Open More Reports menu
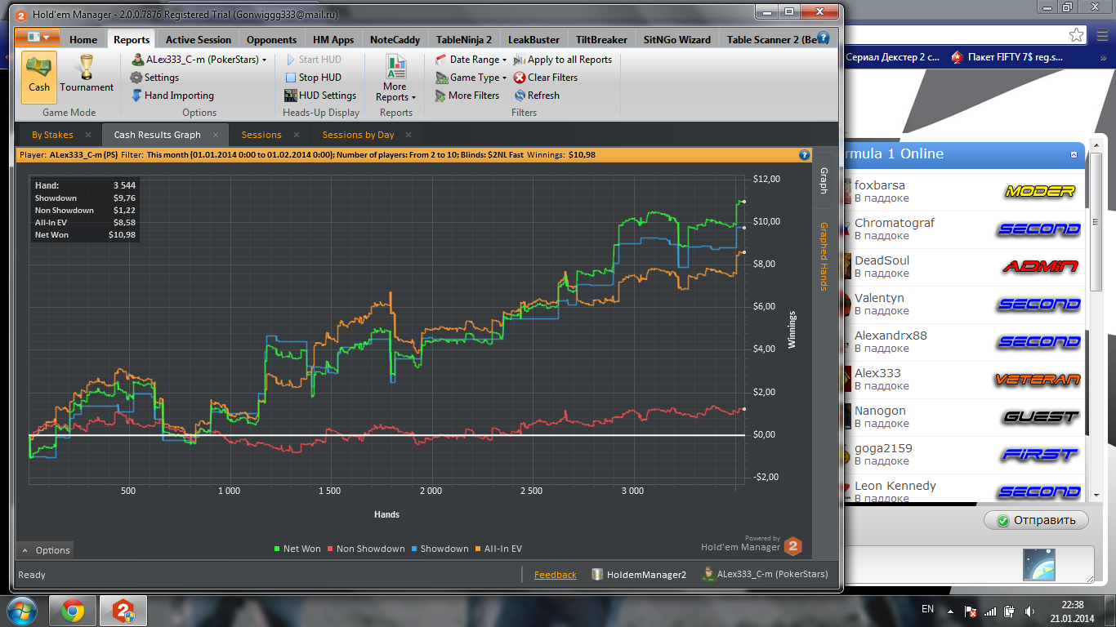The height and width of the screenshot is (627, 1116). pyautogui.click(x=395, y=79)
